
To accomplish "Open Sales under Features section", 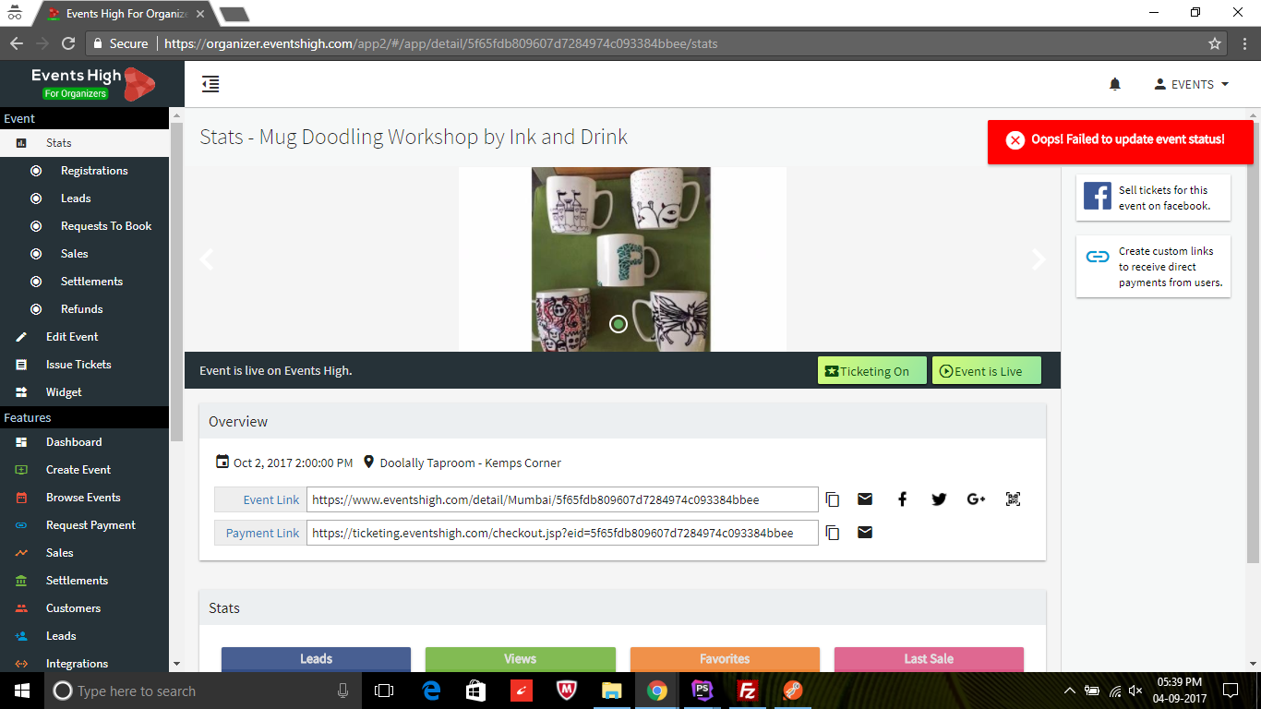I will coord(85,553).
